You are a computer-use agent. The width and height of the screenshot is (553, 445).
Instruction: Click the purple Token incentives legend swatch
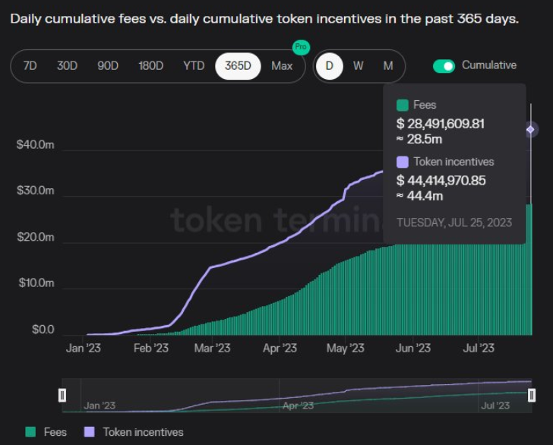pos(89,432)
